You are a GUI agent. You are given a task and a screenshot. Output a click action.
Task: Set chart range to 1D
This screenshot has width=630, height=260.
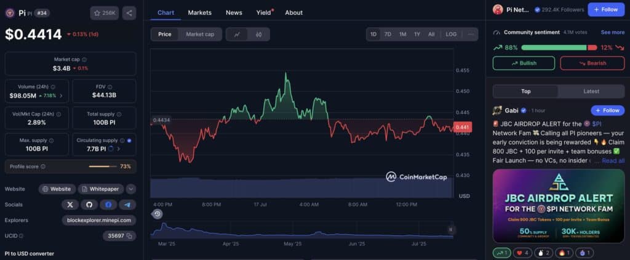[x=373, y=34]
